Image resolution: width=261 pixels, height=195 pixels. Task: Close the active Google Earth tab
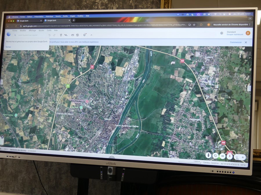click(x=69, y=21)
